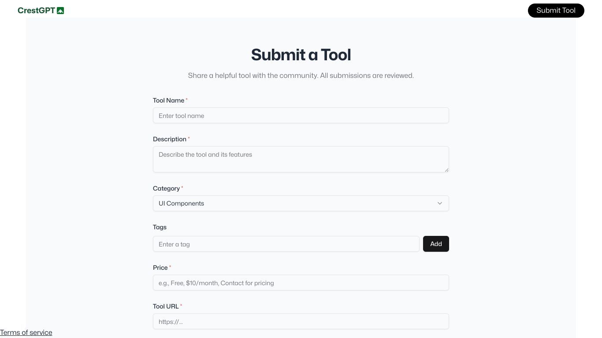
Task: Click into the Description text area
Action: [301, 159]
